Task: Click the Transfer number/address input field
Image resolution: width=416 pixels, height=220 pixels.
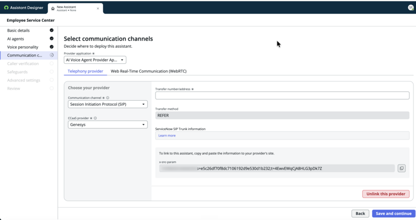Action: (282, 95)
